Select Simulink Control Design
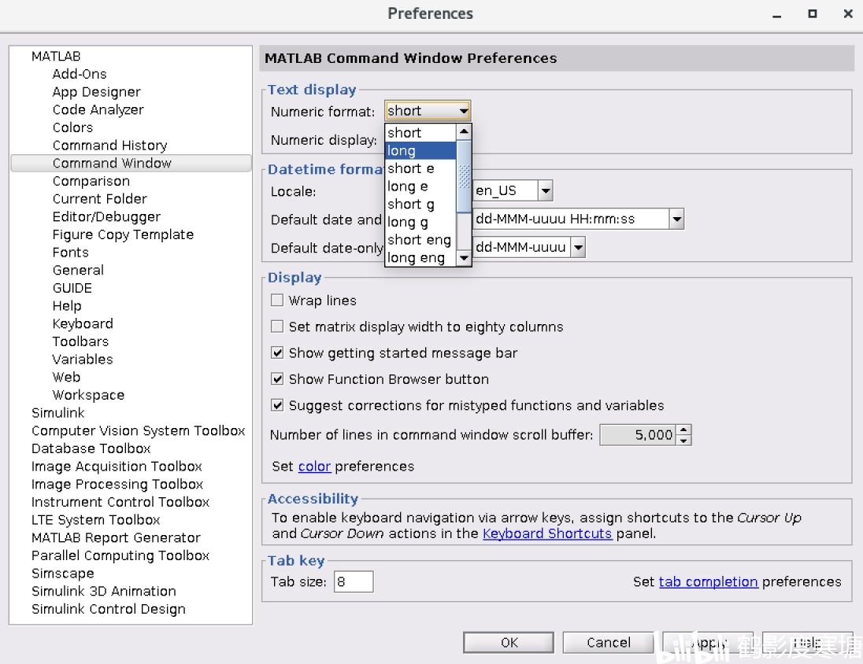Viewport: 863px width, 664px height. [109, 609]
